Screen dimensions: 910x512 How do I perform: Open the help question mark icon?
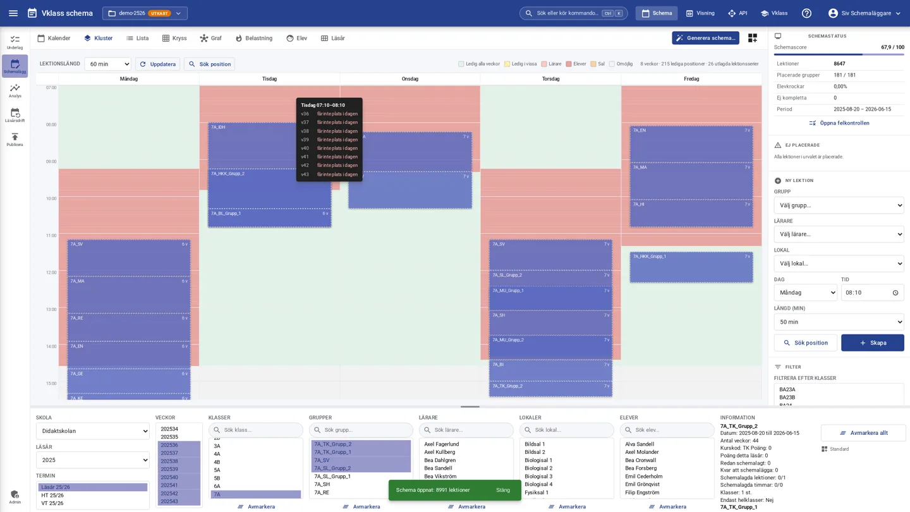pyautogui.click(x=806, y=13)
